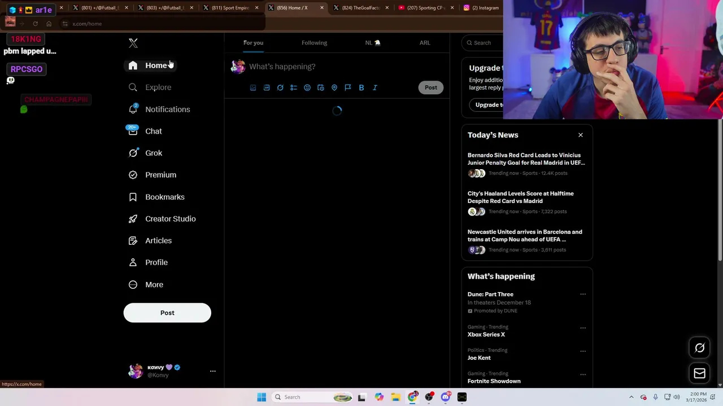Screen dimensions: 723x406
Task: Click the large white Post button in the sidebar
Action: point(167,313)
